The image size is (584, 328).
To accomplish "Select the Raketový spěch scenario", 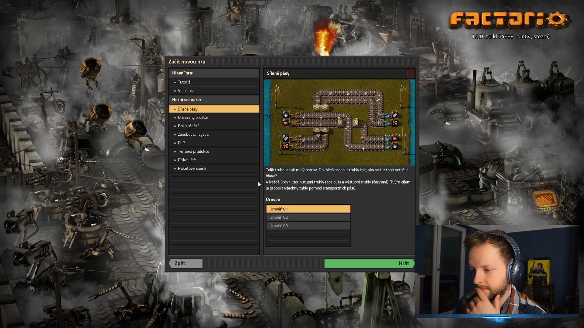I will click(x=214, y=168).
